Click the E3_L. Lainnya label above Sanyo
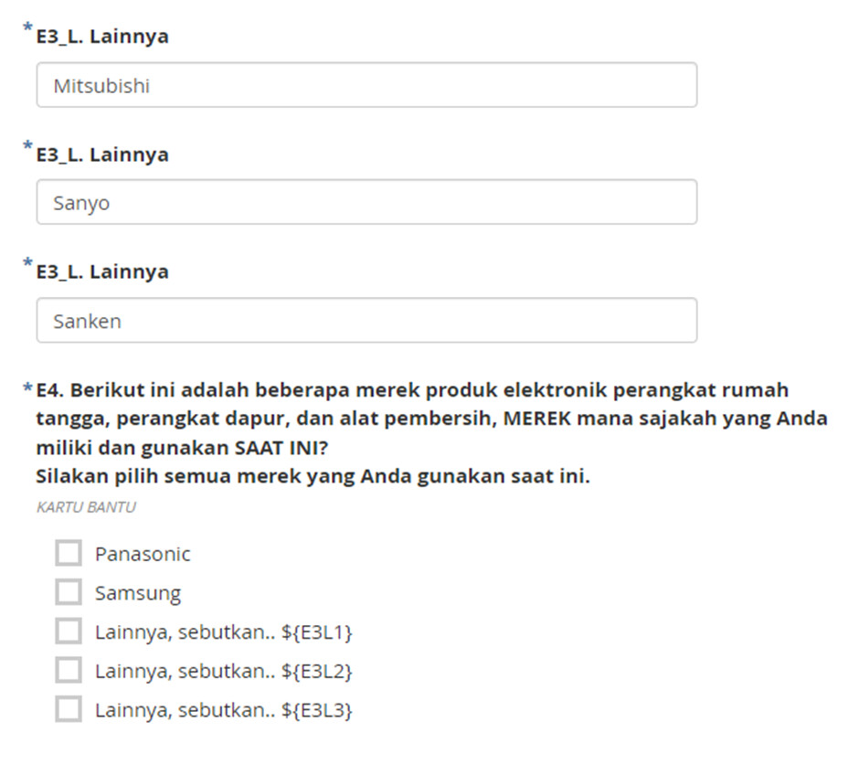This screenshot has height=764, width=859. tap(102, 154)
